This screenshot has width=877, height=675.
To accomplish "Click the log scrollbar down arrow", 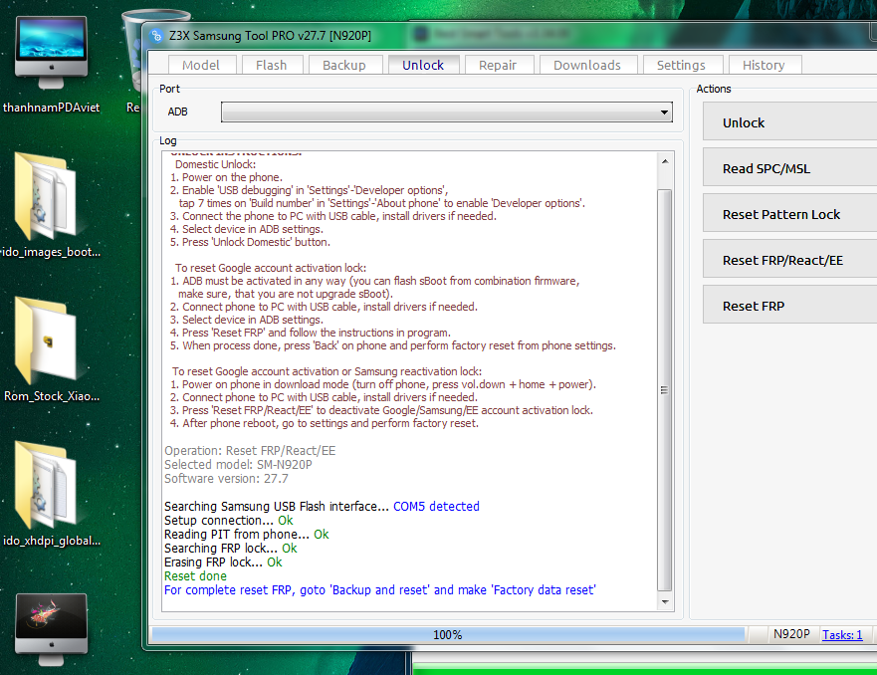I will 664,601.
